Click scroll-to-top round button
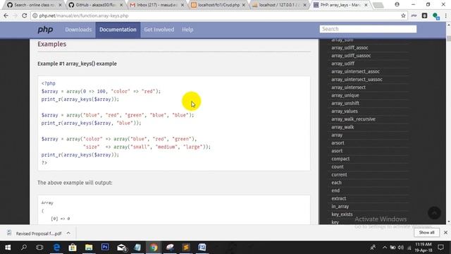 pos(434,213)
